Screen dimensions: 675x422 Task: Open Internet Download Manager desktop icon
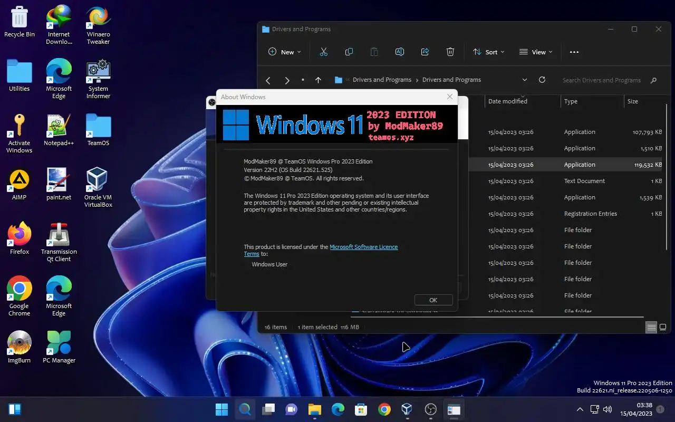tap(59, 25)
